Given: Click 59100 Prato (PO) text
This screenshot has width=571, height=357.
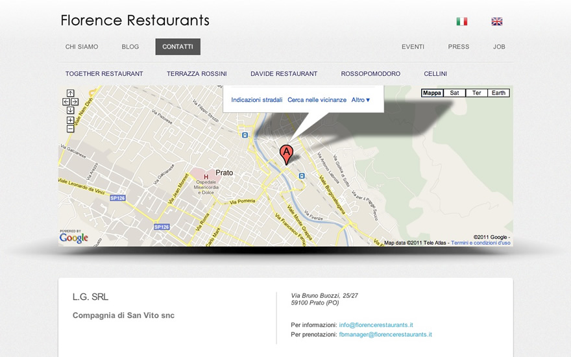Looking at the screenshot, I should 315,302.
